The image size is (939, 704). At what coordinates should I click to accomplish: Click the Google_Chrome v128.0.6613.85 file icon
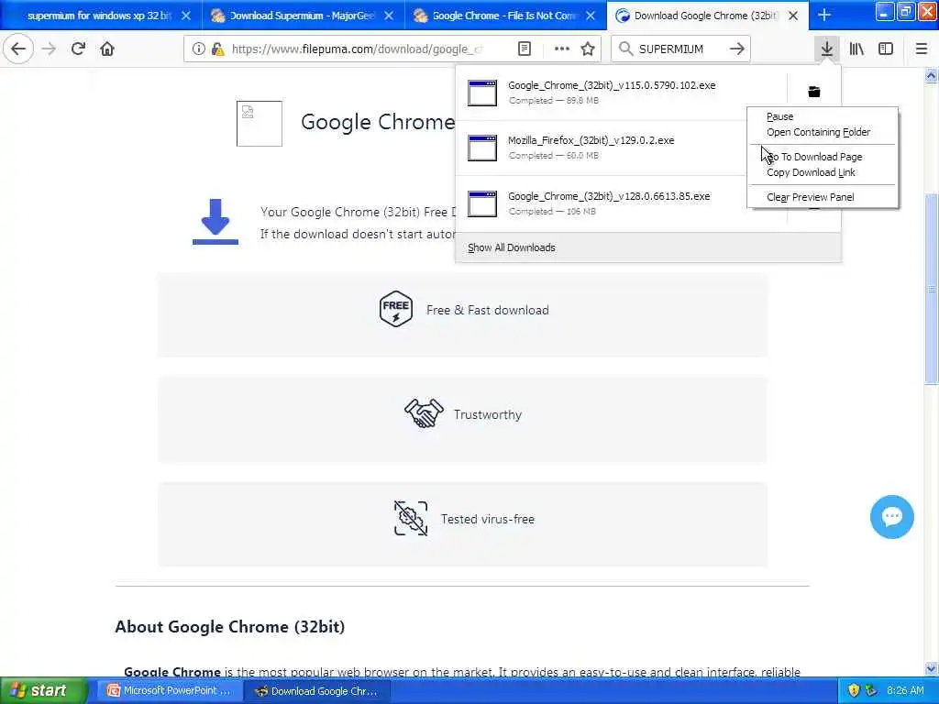(x=482, y=203)
